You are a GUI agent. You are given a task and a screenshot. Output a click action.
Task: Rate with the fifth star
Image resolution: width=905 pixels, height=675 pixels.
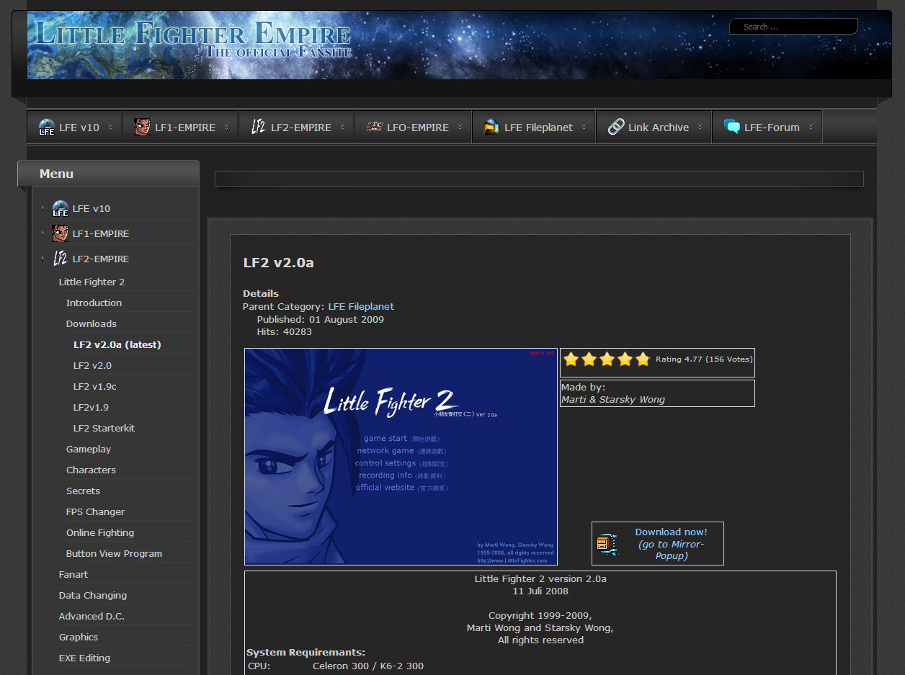(643, 359)
